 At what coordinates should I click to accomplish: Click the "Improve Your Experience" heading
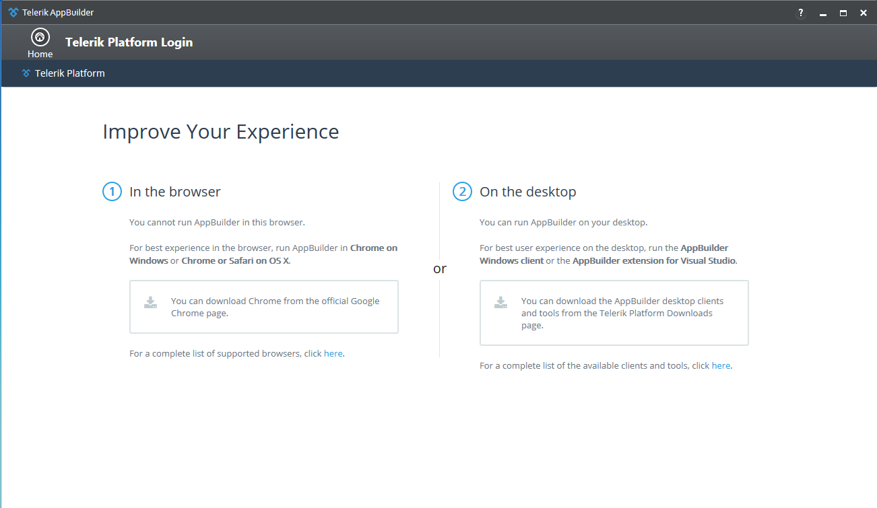[x=220, y=132]
